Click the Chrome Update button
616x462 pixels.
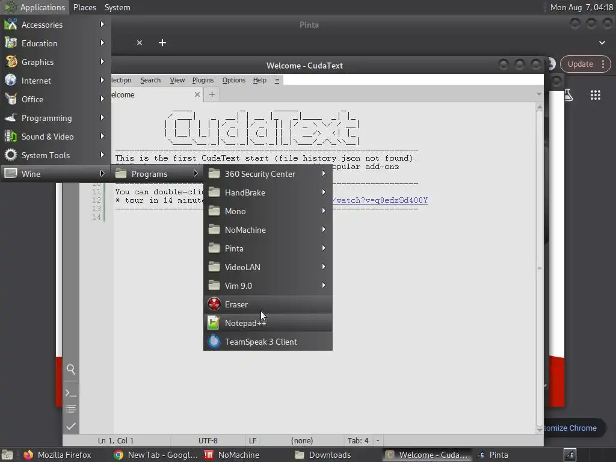click(581, 64)
